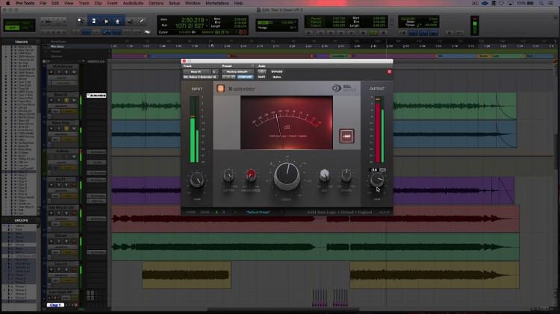Toggle the COMPARE button in plug-in header
Image resolution: width=560 pixels, height=314 pixels.
point(245,77)
